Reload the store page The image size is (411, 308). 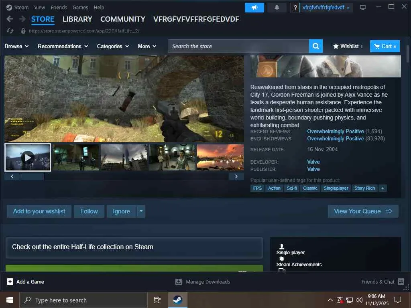point(10,31)
